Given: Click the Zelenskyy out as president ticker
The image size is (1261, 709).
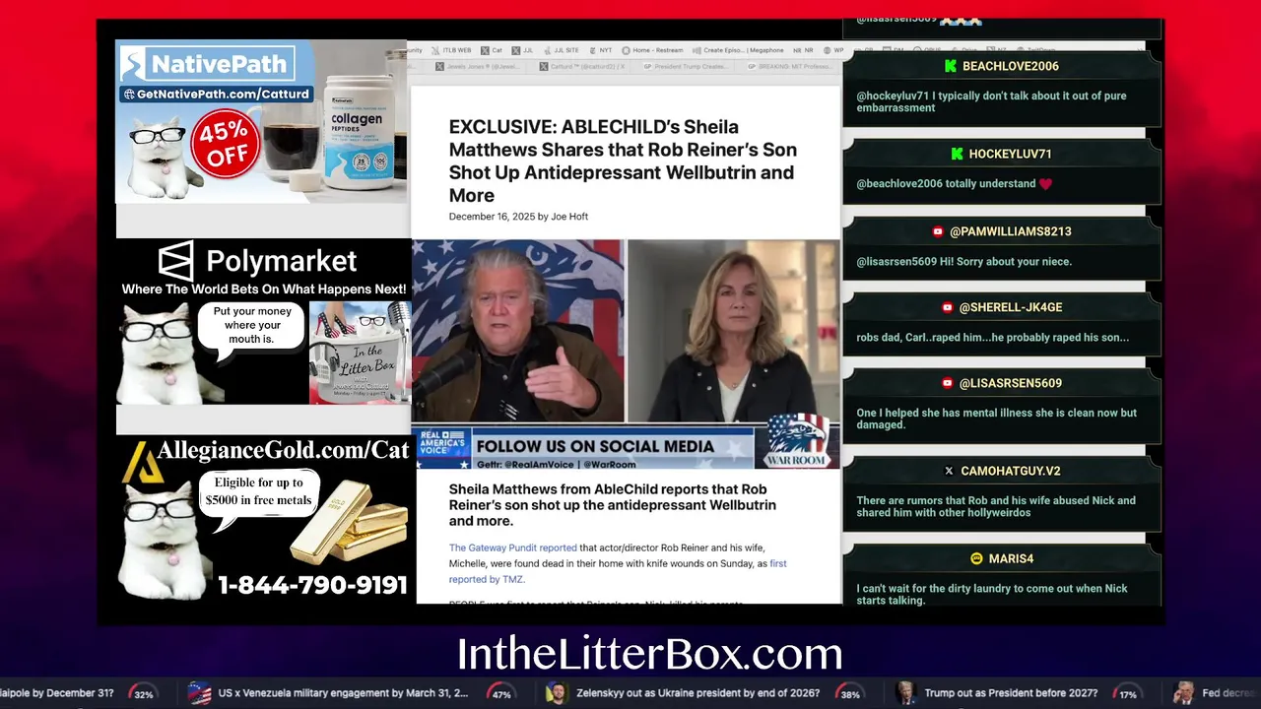Looking at the screenshot, I should [x=697, y=693].
